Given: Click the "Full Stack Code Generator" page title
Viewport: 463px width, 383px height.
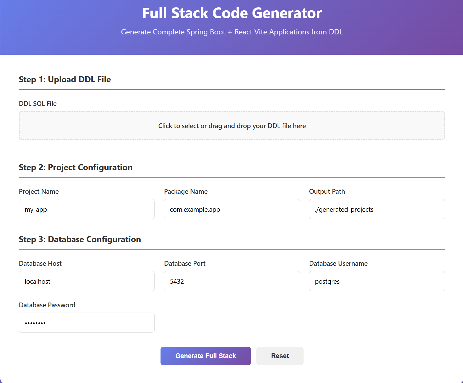Looking at the screenshot, I should [x=232, y=13].
